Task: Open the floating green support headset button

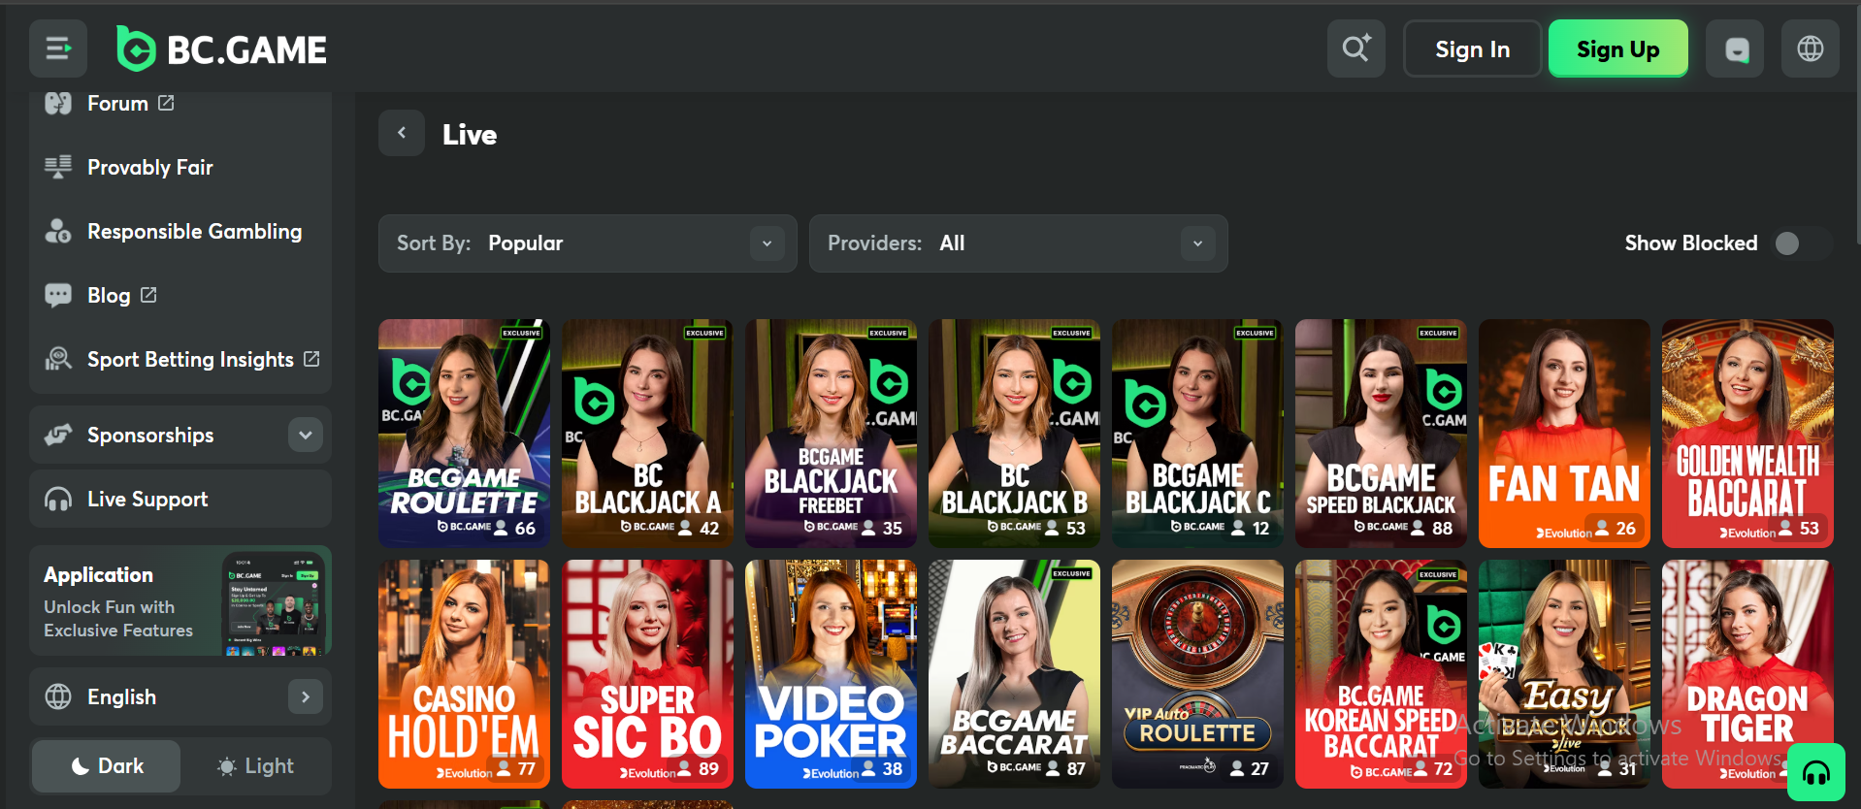Action: click(x=1816, y=772)
